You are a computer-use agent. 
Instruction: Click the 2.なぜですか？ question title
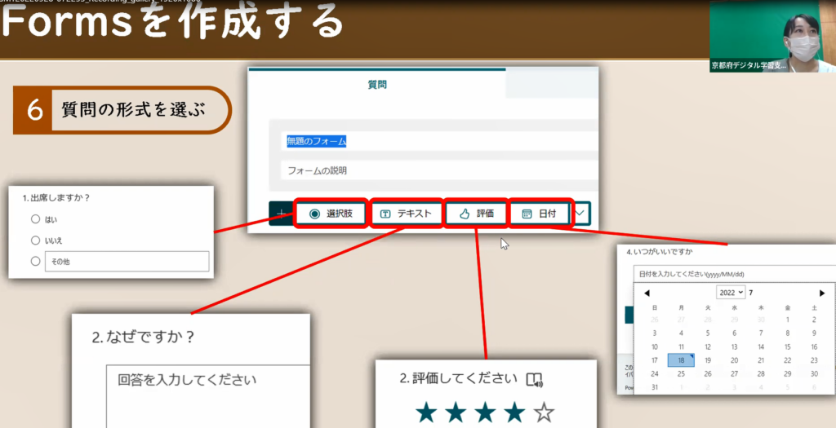point(144,337)
